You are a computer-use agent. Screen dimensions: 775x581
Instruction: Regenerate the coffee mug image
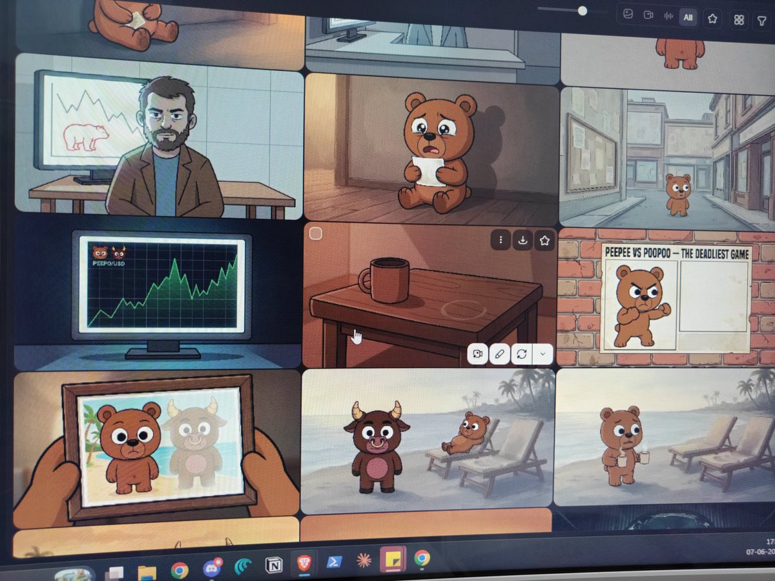tap(521, 354)
